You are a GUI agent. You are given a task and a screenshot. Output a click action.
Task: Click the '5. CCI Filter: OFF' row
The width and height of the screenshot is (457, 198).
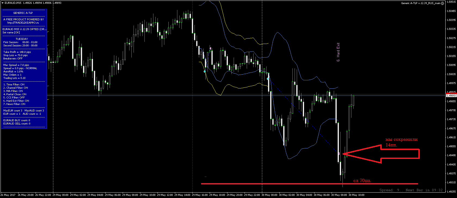[x=14, y=98]
